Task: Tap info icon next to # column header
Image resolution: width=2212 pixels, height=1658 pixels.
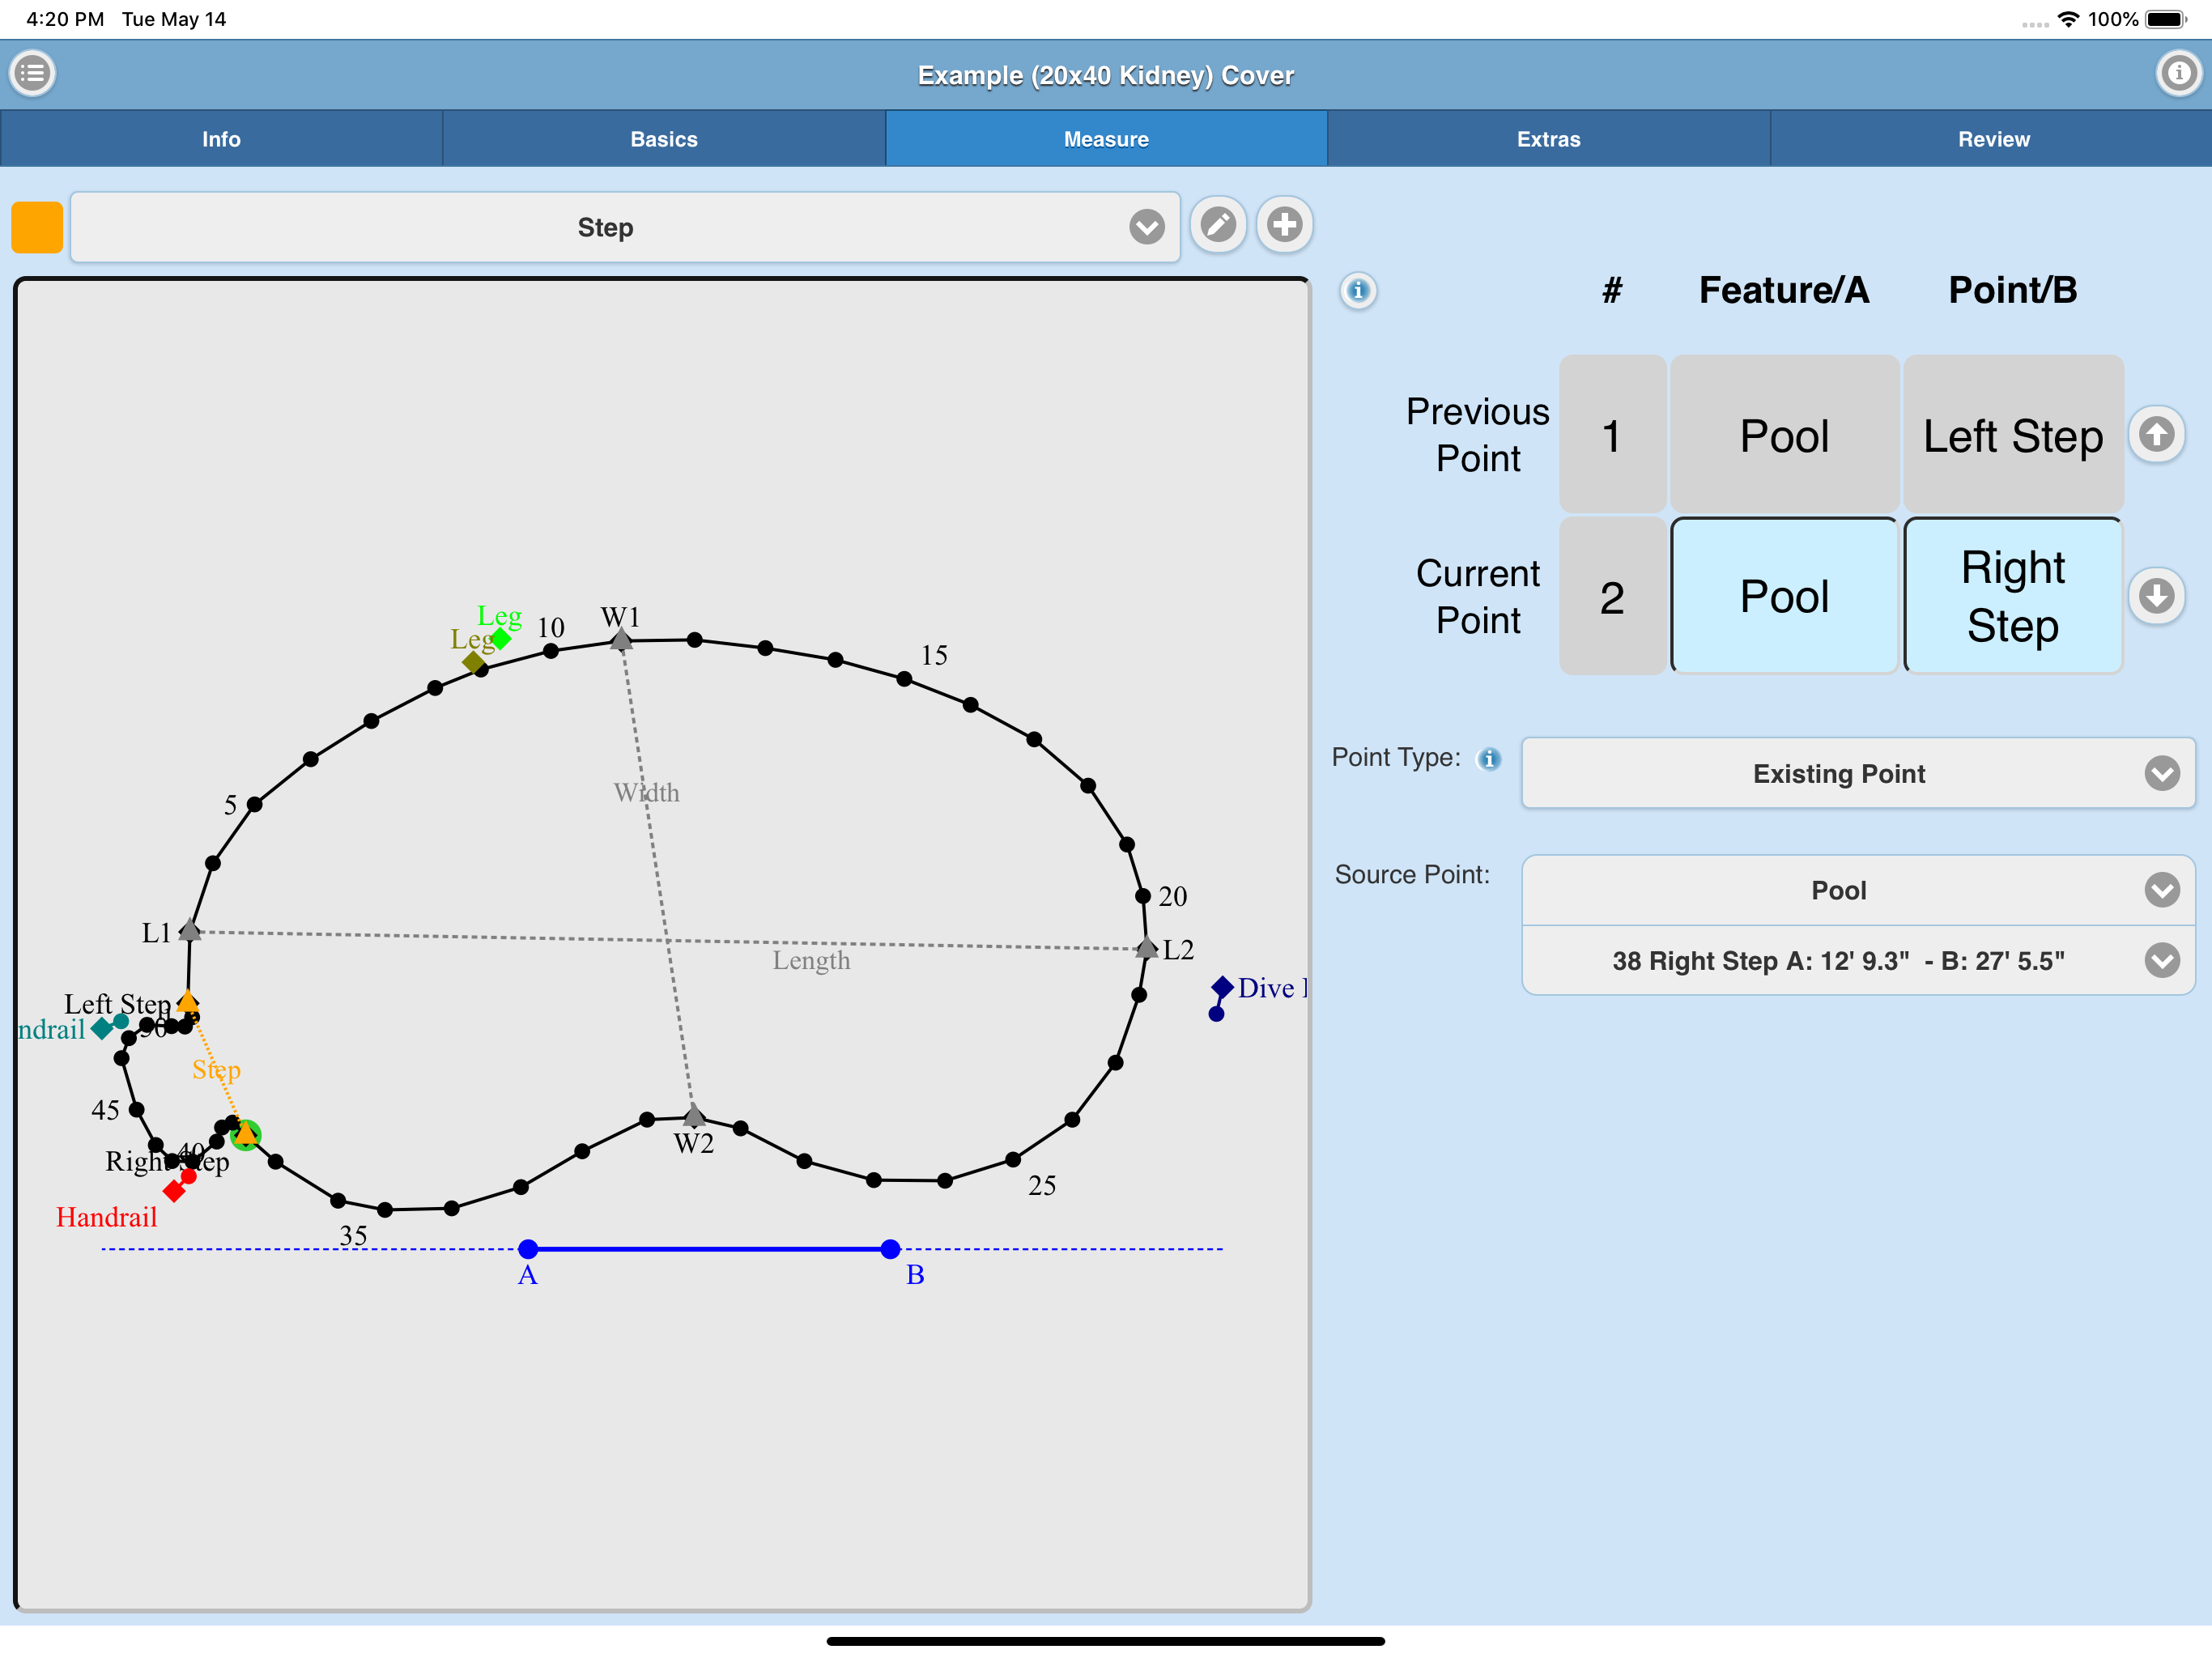Action: 1357,291
